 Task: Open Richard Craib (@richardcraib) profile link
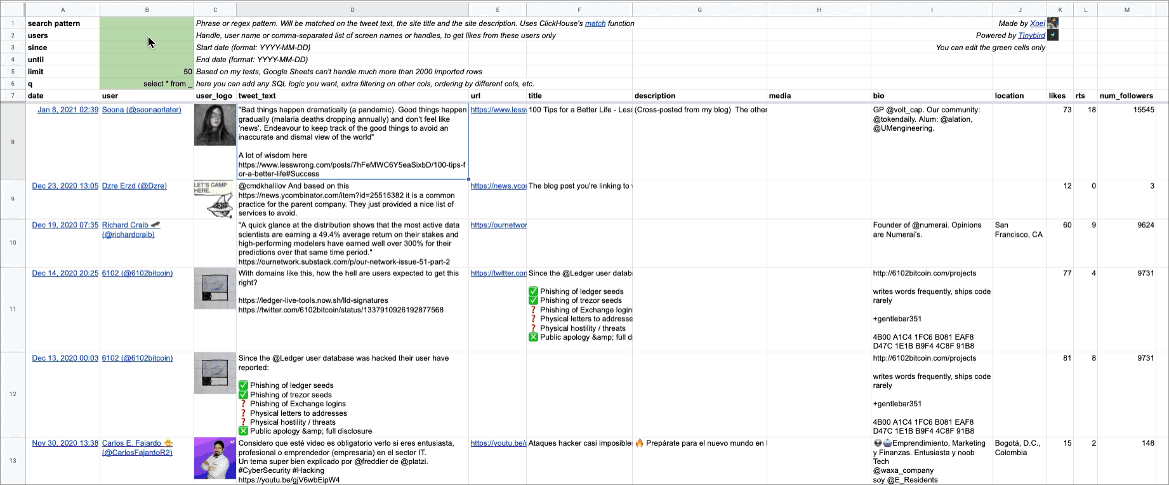(x=131, y=230)
